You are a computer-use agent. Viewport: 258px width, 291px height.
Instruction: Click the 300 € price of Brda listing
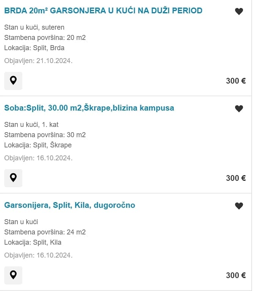point(236,81)
